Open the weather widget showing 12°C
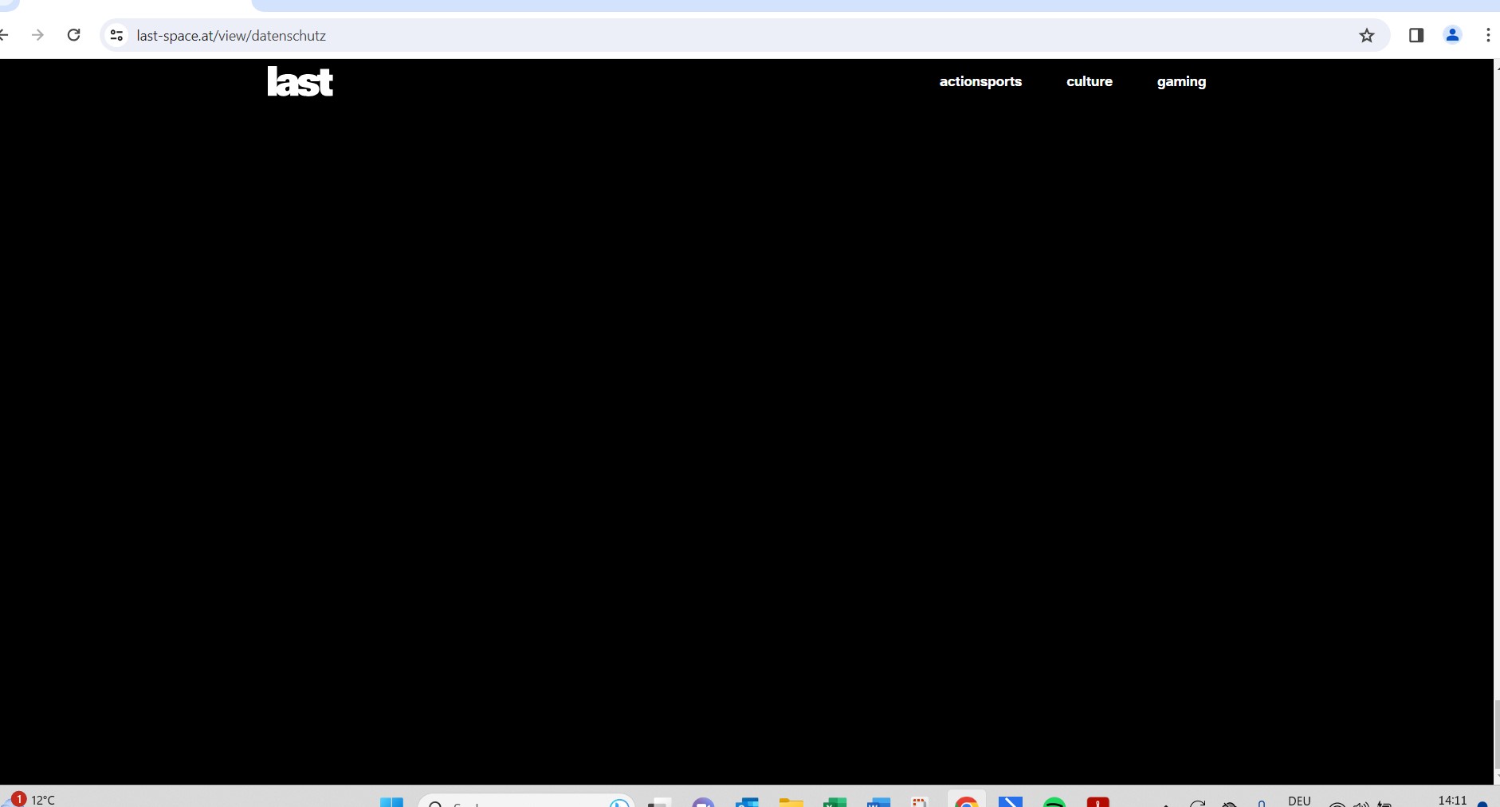1500x807 pixels. pos(32,799)
